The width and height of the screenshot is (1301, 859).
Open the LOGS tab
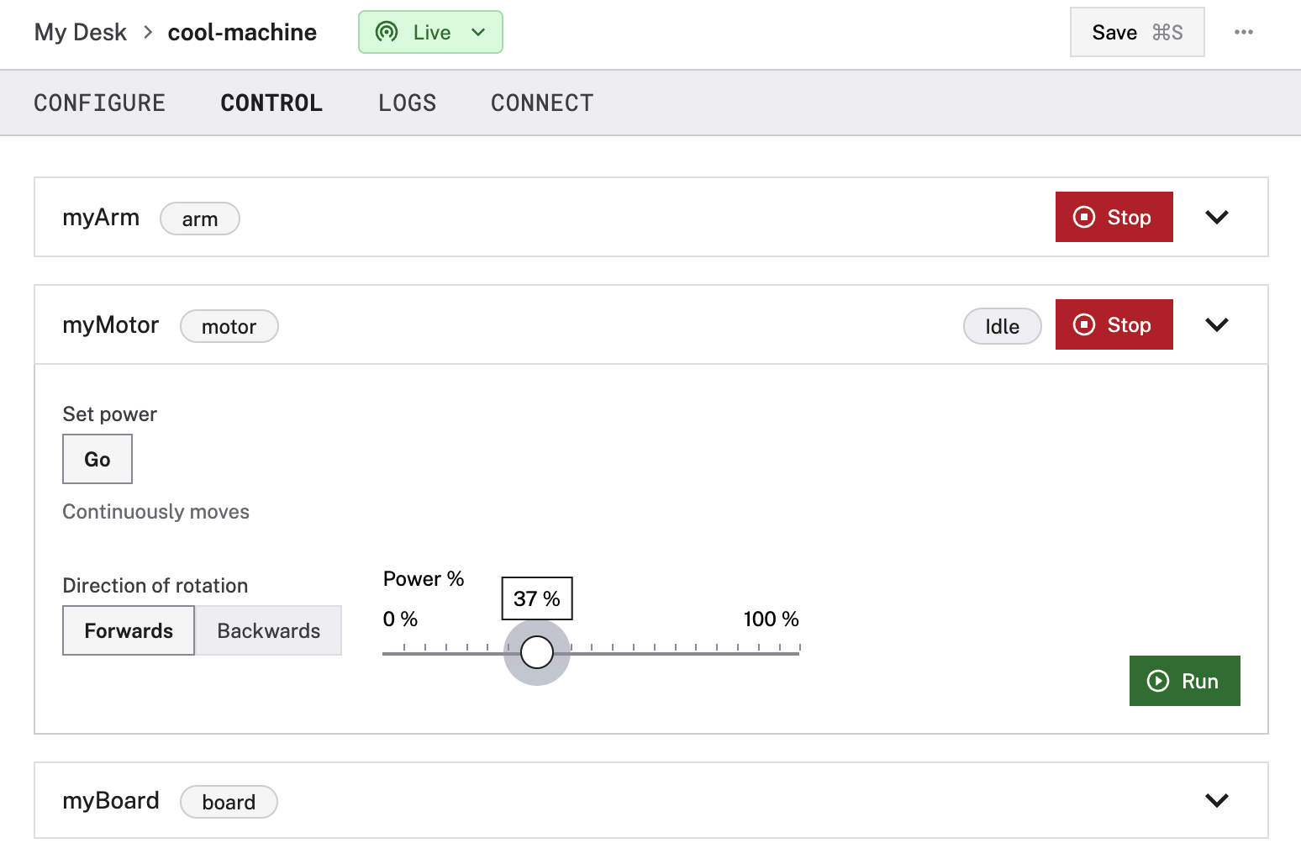point(407,103)
